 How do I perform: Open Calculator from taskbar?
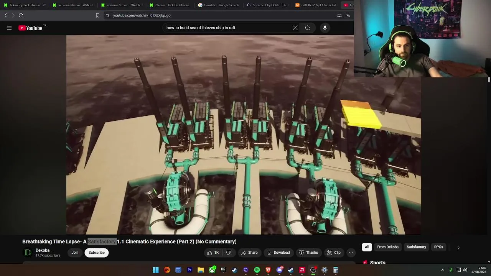[x=336, y=270]
